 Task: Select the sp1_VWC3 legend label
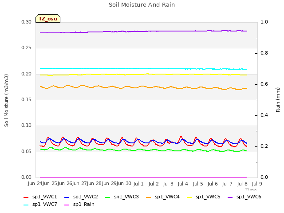[x=126, y=197]
